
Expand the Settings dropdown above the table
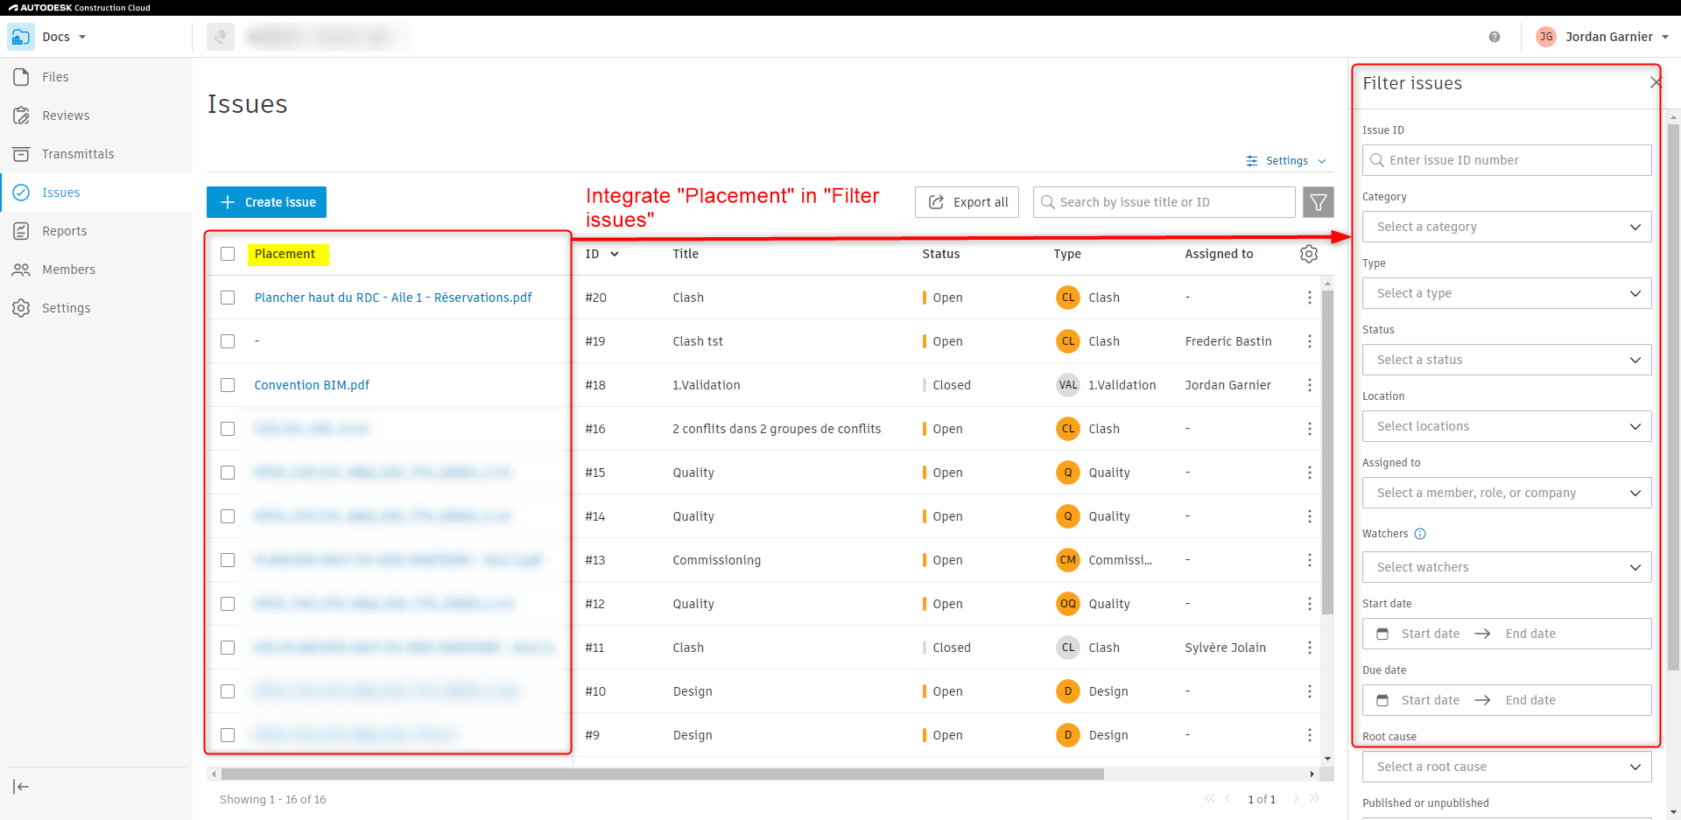(1286, 161)
